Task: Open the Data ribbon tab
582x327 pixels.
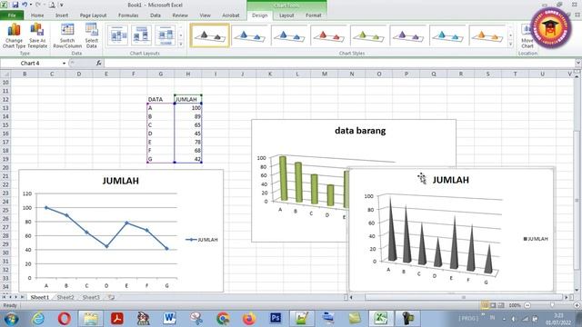Action: pyautogui.click(x=156, y=15)
